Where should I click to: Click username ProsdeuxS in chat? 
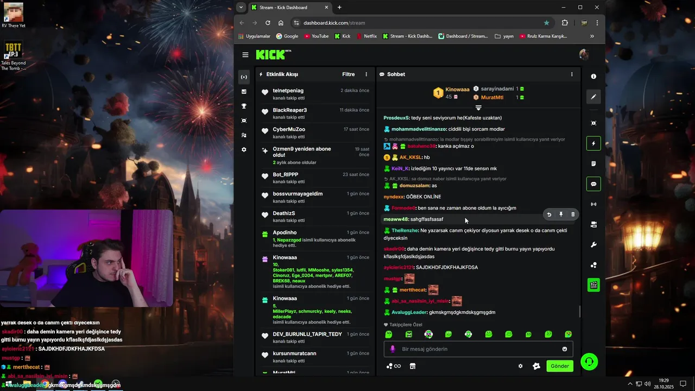(x=396, y=118)
